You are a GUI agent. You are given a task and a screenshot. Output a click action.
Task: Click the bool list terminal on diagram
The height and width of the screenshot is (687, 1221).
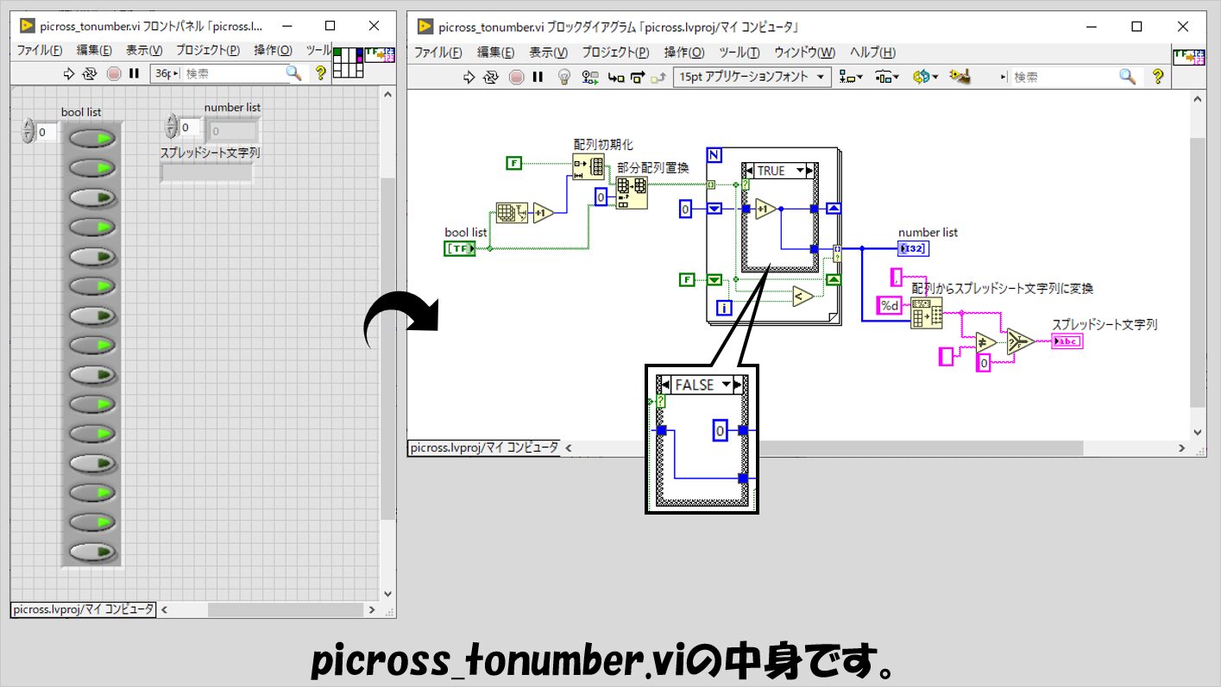point(460,248)
